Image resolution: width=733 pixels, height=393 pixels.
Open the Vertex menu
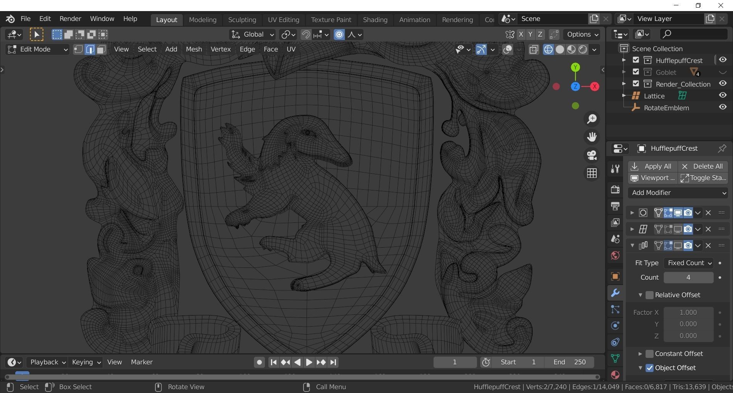click(220, 49)
